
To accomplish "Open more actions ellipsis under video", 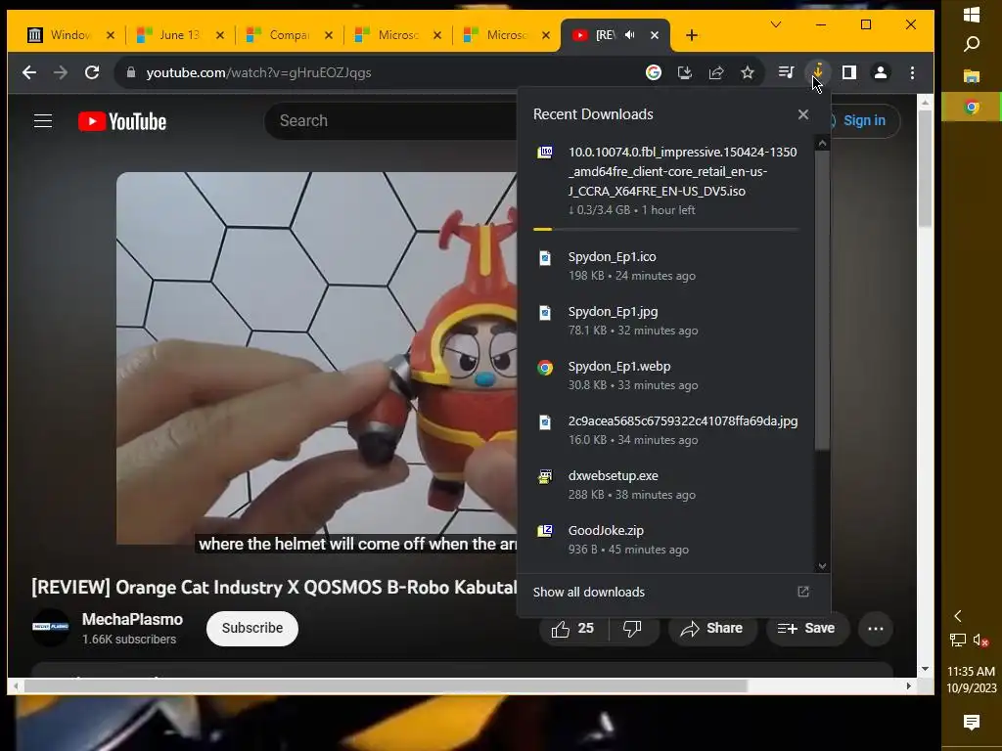I will coord(876,629).
